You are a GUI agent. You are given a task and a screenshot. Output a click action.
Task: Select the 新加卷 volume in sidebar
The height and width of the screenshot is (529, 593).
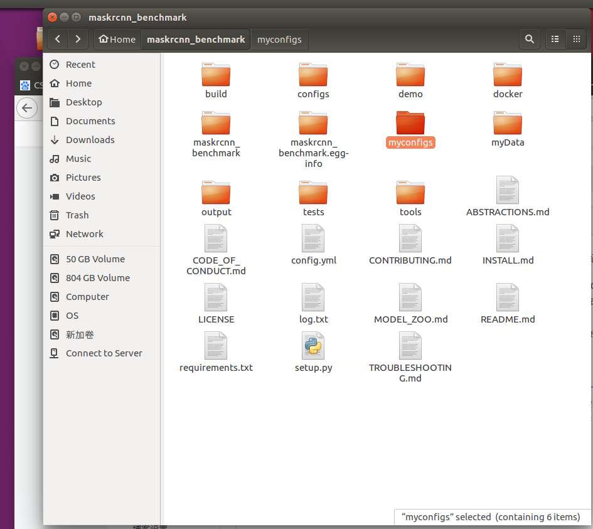(x=102, y=334)
